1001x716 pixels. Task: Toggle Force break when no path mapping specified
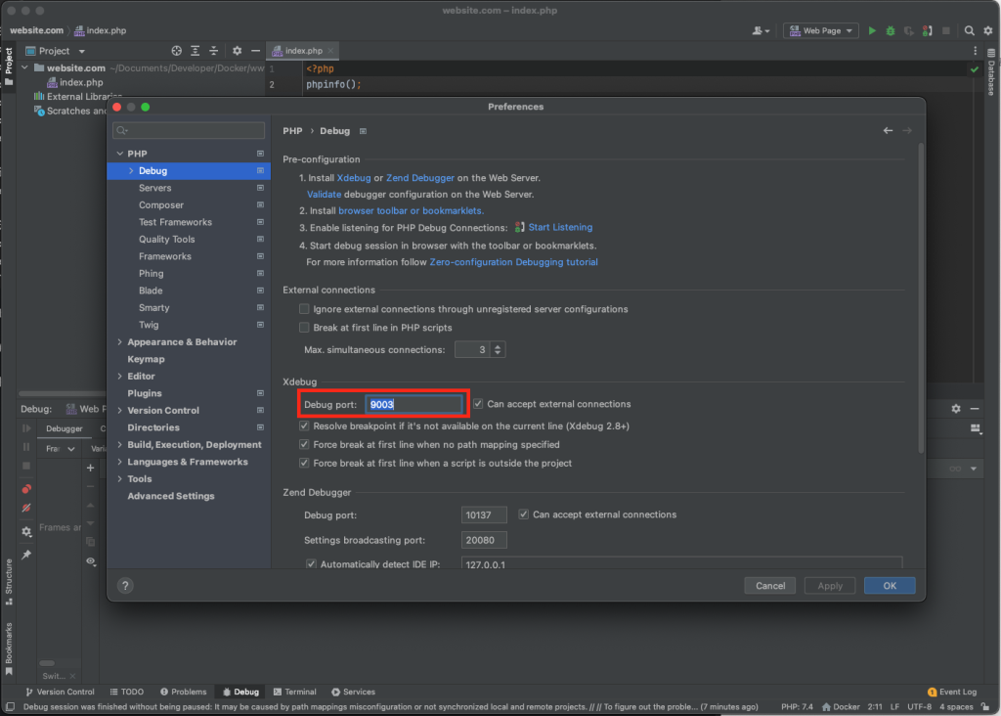click(305, 444)
